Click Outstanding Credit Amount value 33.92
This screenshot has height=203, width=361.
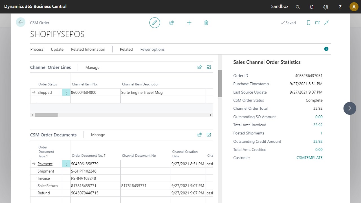318,142
